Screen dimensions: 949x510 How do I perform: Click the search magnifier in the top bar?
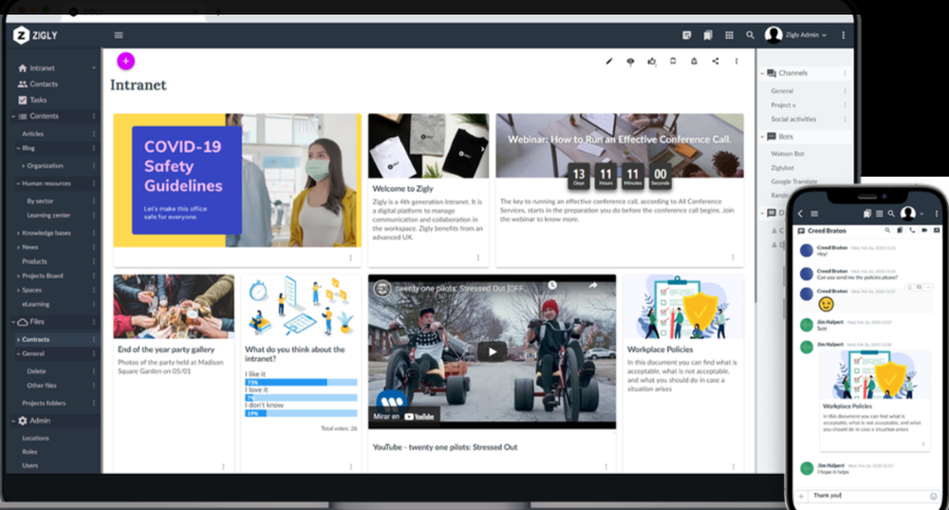pyautogui.click(x=750, y=35)
